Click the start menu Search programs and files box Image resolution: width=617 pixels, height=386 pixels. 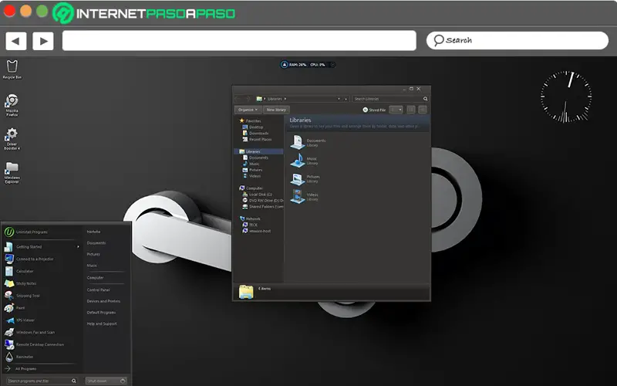[42, 381]
